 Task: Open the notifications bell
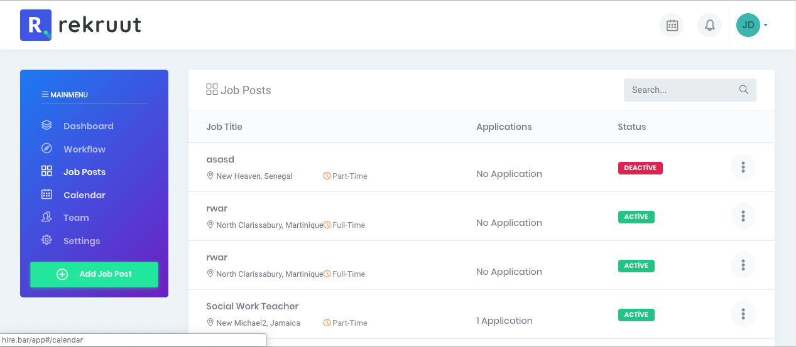pyautogui.click(x=709, y=25)
